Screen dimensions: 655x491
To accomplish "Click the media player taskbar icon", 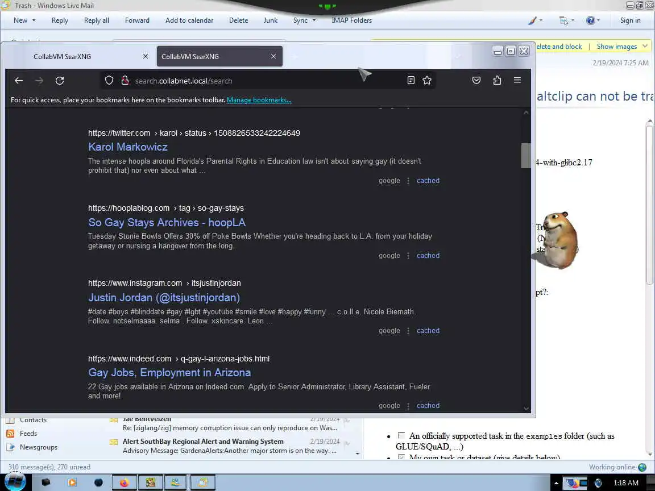I will coord(72,482).
